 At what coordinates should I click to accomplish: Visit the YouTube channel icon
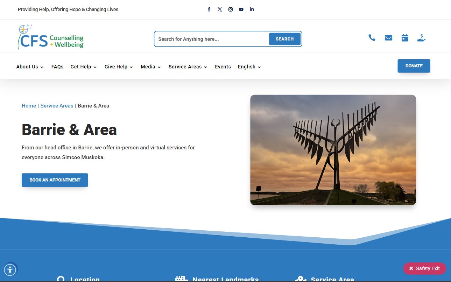coord(241,9)
